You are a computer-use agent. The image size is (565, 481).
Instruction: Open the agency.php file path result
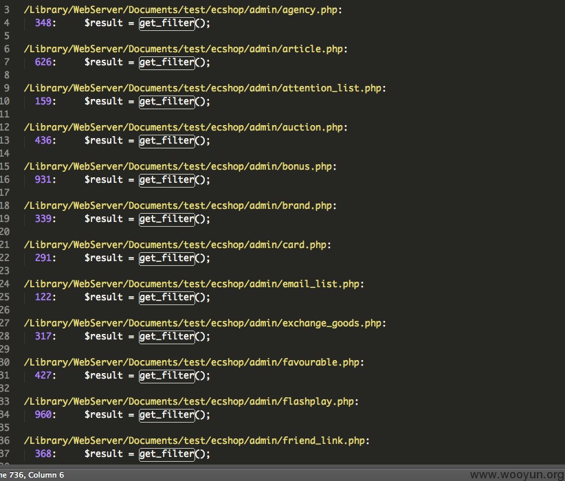coord(183,10)
